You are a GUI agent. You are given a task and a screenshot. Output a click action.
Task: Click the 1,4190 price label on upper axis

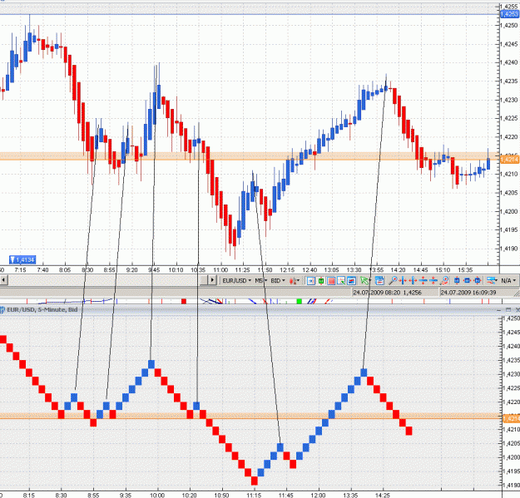pos(510,249)
